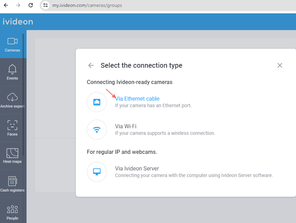Go back in the connection dialog
Image resolution: width=296 pixels, height=223 pixels.
coord(91,65)
